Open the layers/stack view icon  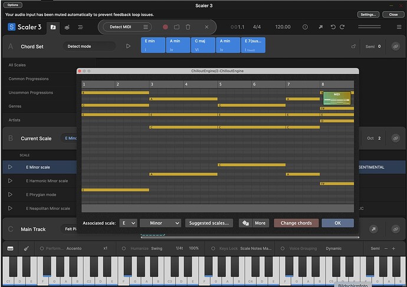[67, 27]
